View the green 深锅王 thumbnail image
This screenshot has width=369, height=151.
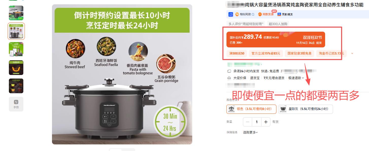pyautogui.click(x=16, y=49)
